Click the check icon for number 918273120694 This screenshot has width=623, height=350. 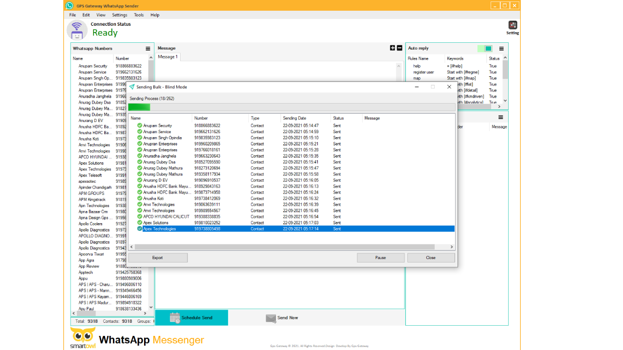[140, 168]
